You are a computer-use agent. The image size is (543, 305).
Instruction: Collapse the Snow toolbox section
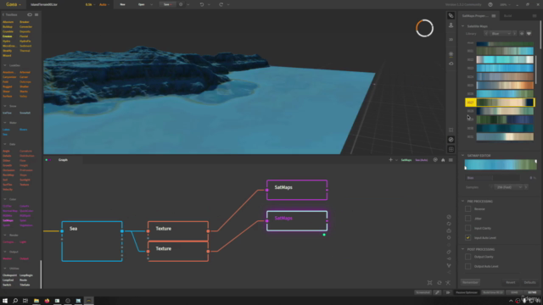5,106
